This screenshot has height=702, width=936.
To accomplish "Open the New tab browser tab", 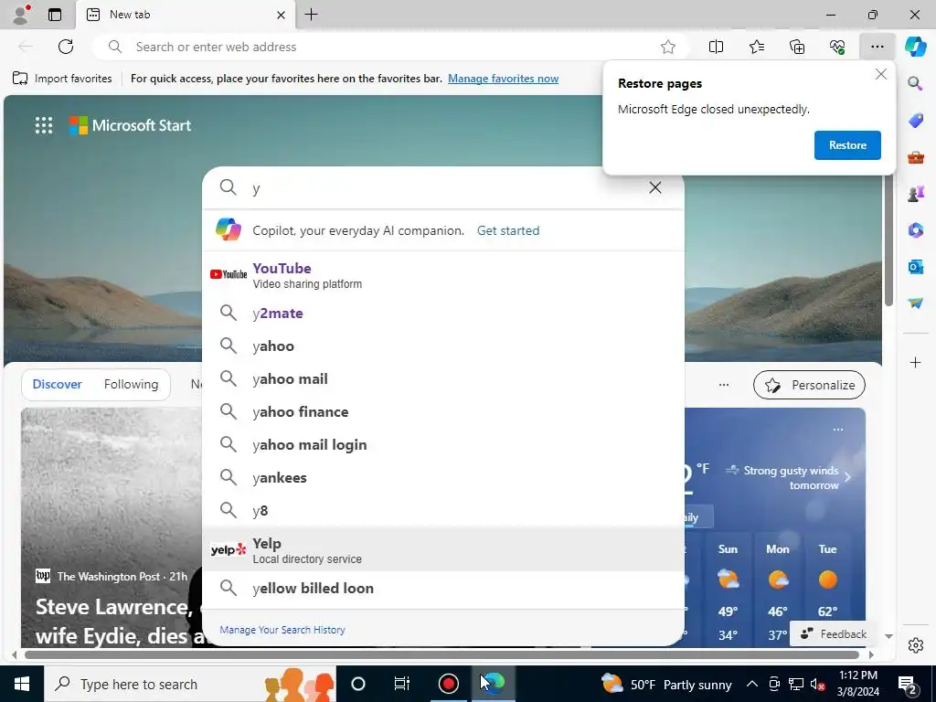I will [185, 15].
